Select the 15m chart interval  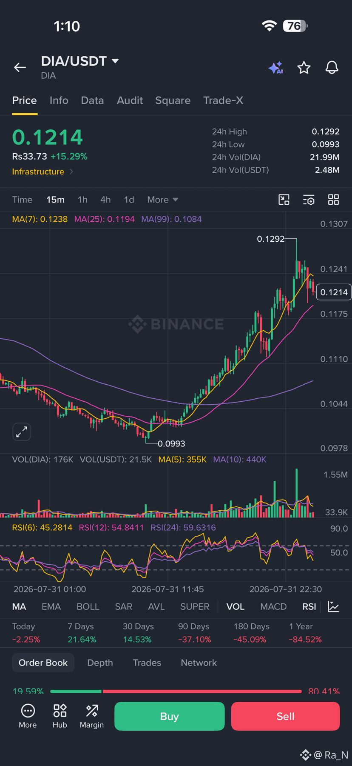pyautogui.click(x=55, y=200)
